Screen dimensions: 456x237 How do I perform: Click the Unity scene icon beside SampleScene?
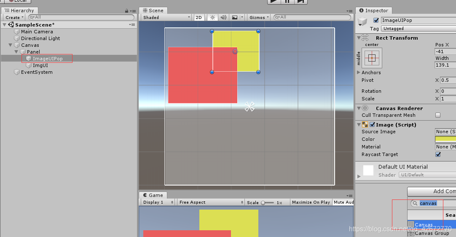[x=11, y=25]
